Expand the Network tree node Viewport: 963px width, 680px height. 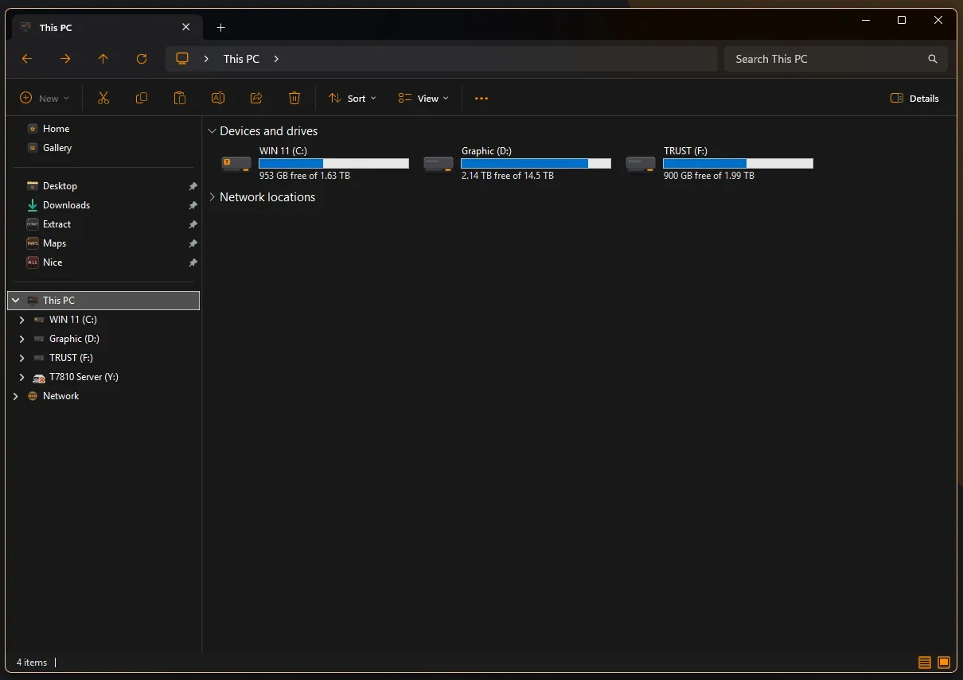pos(15,396)
